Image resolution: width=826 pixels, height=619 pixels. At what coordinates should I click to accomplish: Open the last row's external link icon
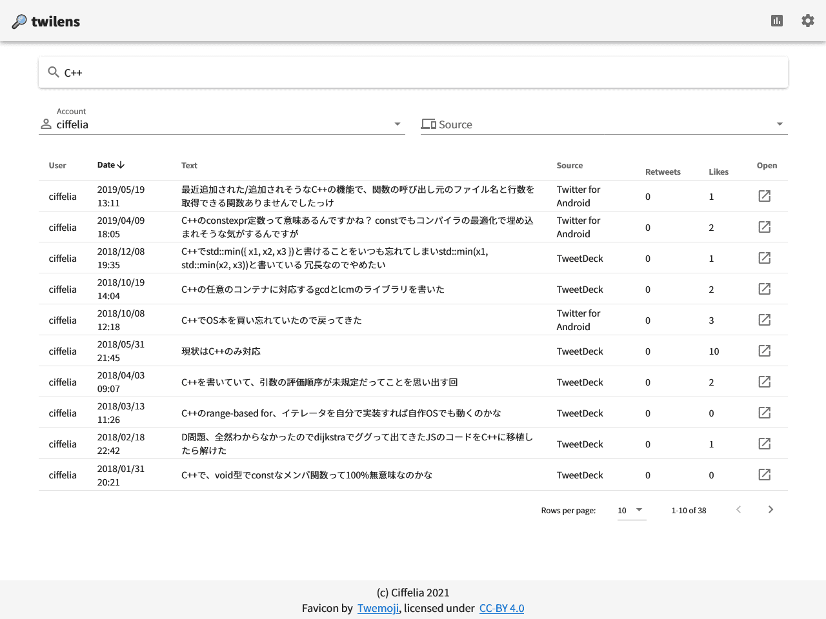click(x=764, y=475)
